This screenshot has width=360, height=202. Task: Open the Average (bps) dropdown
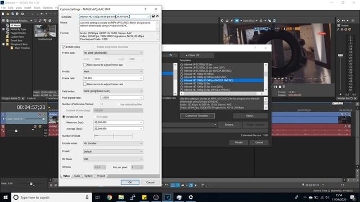(x=141, y=128)
